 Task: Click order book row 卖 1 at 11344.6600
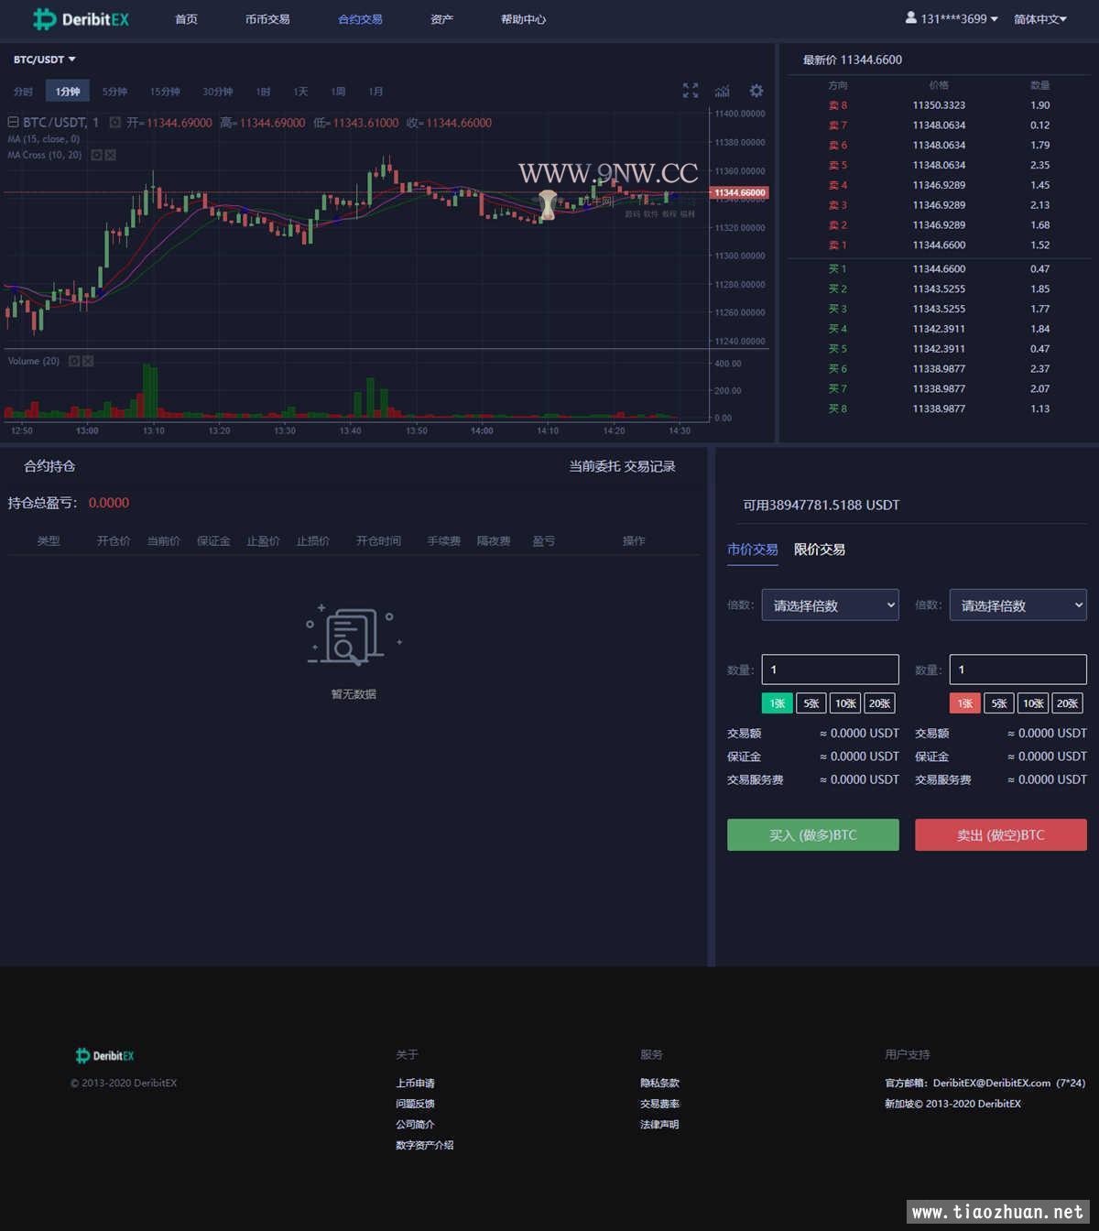[x=939, y=245]
